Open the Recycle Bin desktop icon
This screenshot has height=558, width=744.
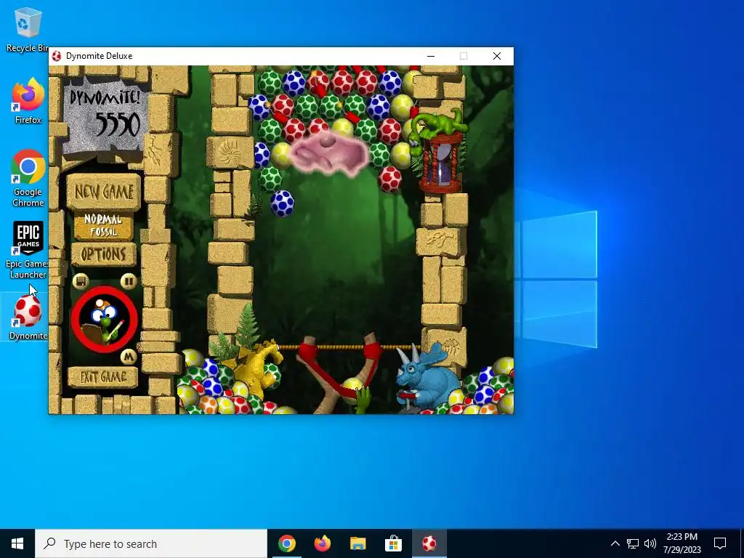[x=28, y=30]
